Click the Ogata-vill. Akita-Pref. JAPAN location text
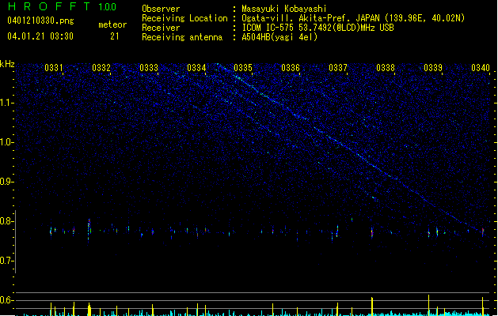 (x=353, y=18)
